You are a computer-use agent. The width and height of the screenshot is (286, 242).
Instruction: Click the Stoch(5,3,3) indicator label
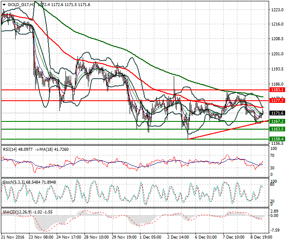point(13,182)
